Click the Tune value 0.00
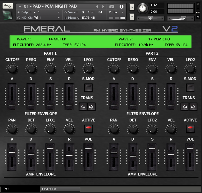 pyautogui.click(x=154, y=11)
